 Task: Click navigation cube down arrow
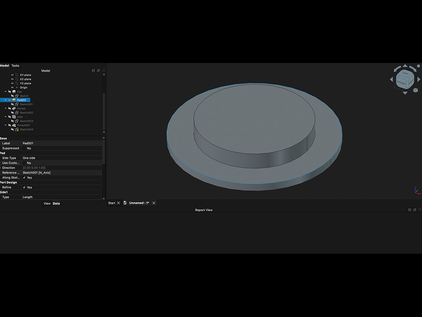(x=405, y=93)
